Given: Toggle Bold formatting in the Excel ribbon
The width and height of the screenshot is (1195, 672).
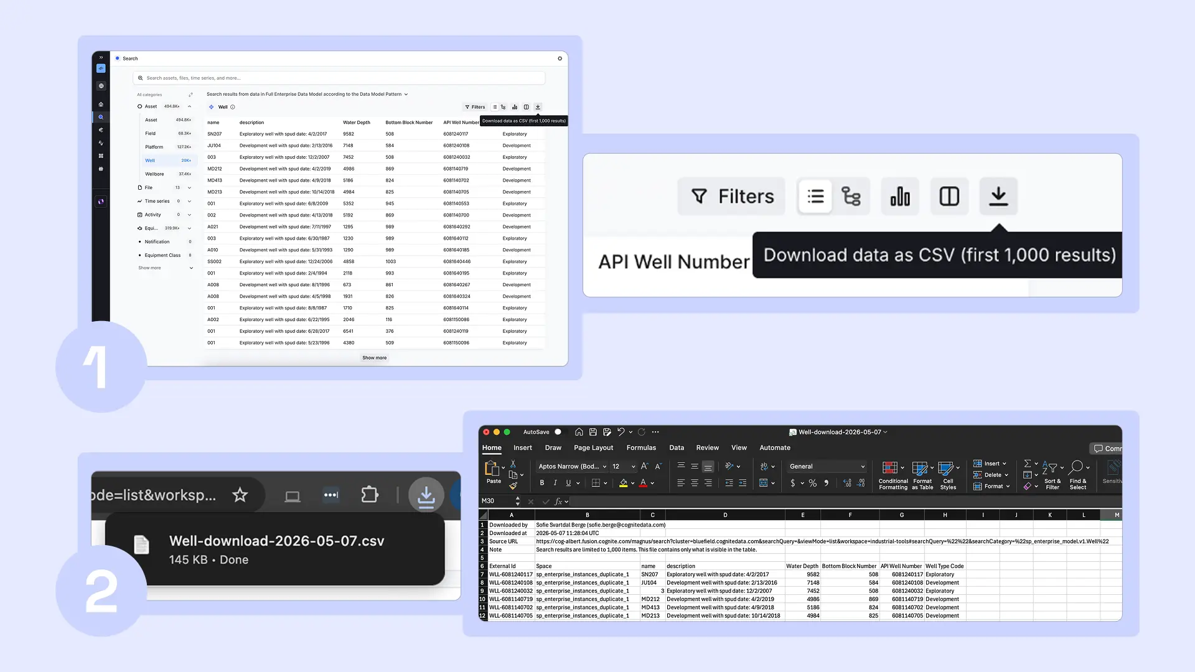Looking at the screenshot, I should pyautogui.click(x=542, y=483).
